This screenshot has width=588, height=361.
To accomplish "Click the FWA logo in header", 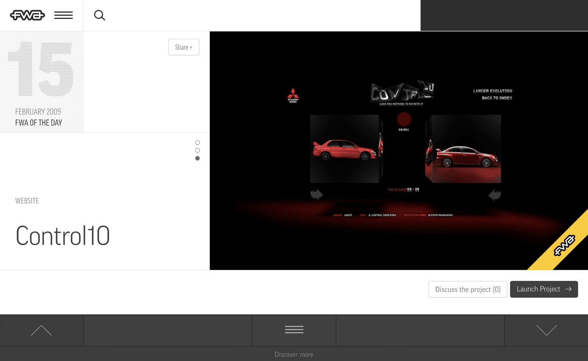I will (x=27, y=15).
